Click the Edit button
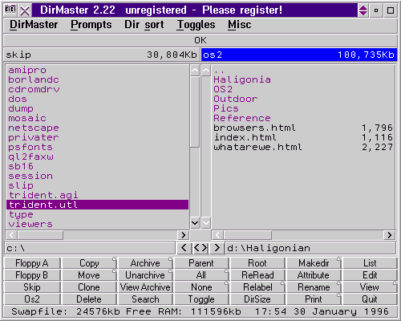401x321 pixels. point(370,275)
